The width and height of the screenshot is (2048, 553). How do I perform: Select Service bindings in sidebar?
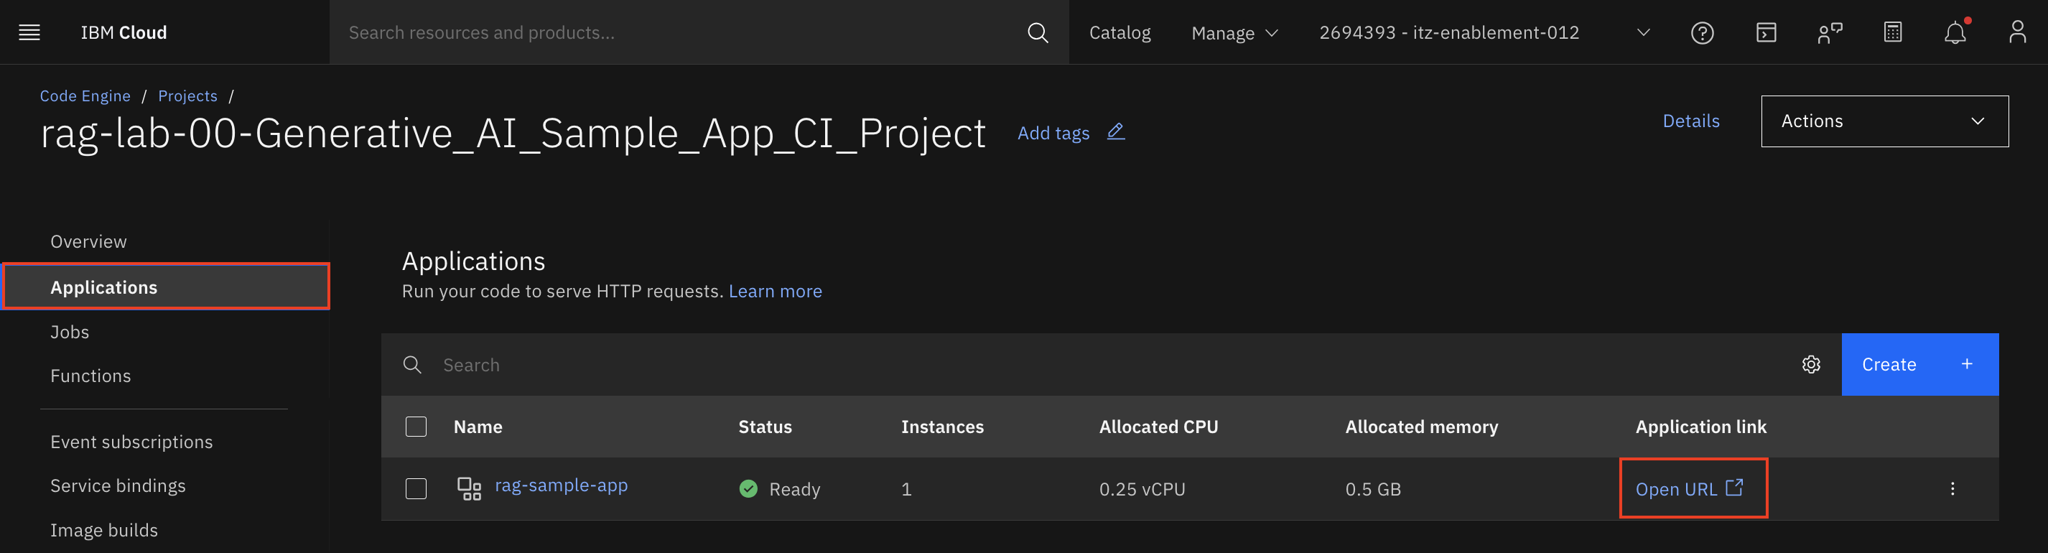click(x=118, y=485)
